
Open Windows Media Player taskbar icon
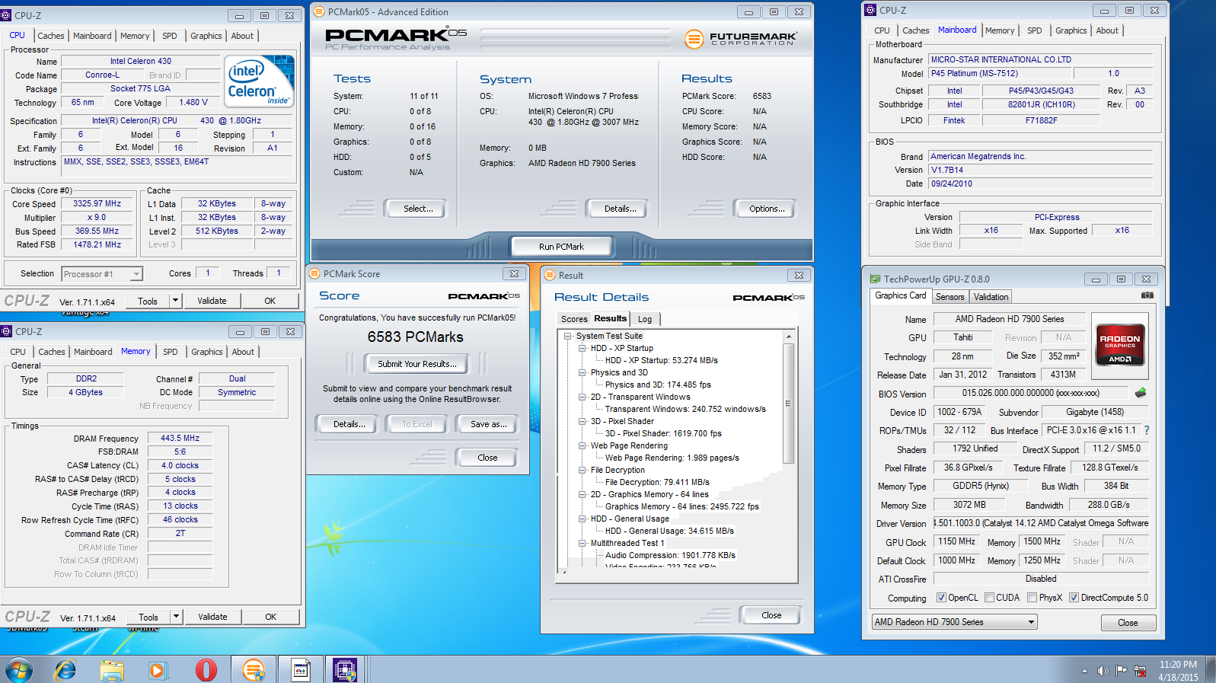(x=157, y=670)
